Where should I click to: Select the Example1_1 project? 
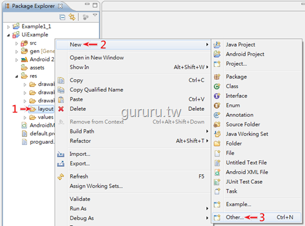tap(36, 26)
